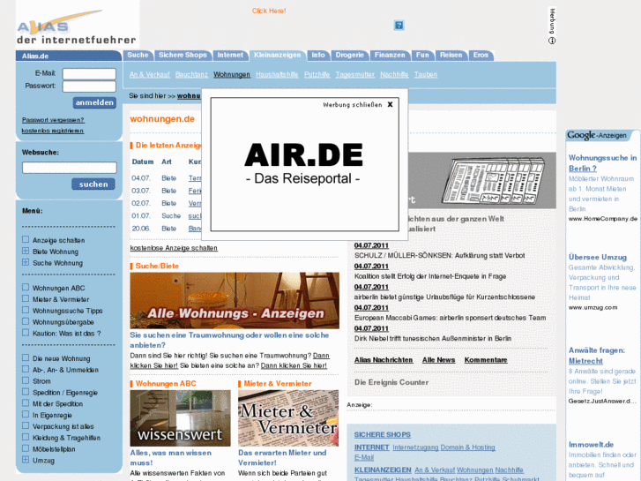Close the AIR.DE ad popup with X

390,104
